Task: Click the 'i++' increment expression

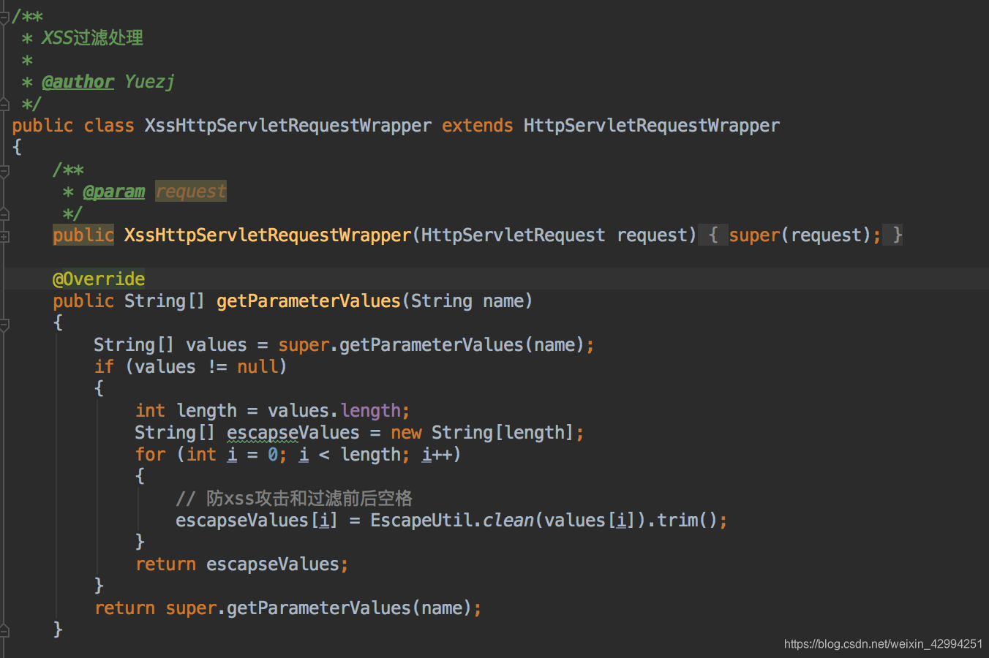Action: 436,455
